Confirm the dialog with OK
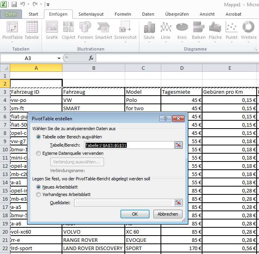The height and width of the screenshot is (254, 259). point(135,214)
